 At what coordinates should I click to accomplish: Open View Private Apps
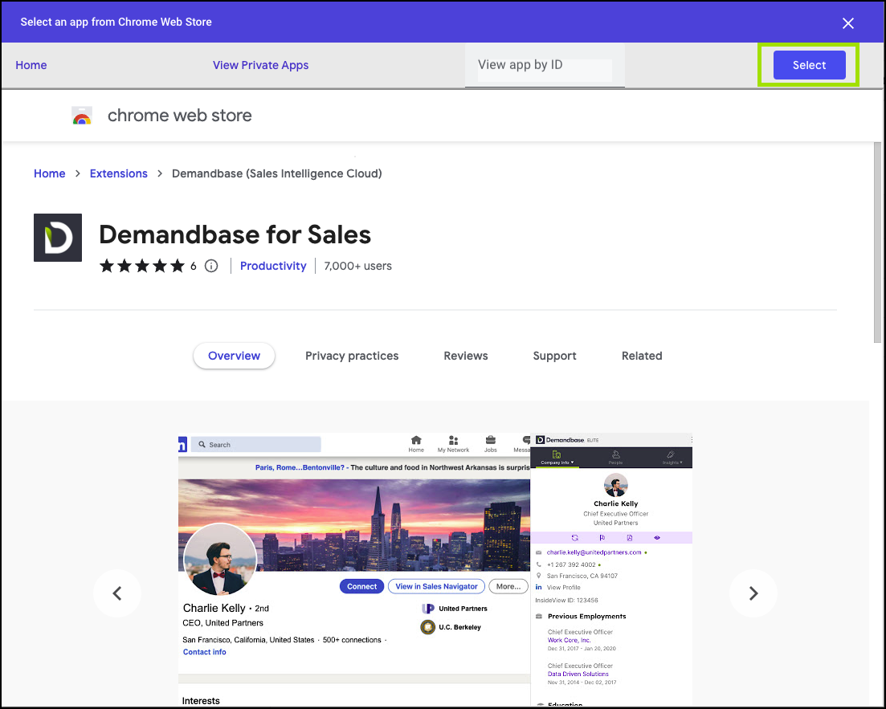click(260, 65)
